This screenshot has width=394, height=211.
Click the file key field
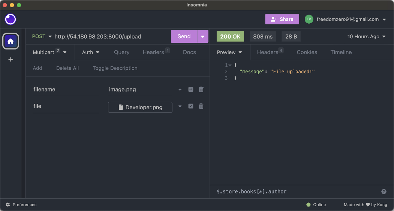click(x=66, y=106)
